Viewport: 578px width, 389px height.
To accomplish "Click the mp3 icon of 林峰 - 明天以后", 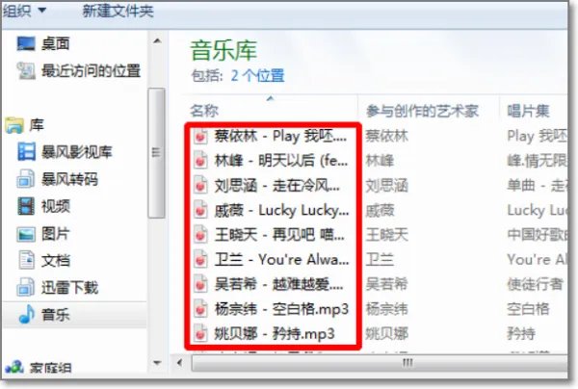I will pos(200,161).
